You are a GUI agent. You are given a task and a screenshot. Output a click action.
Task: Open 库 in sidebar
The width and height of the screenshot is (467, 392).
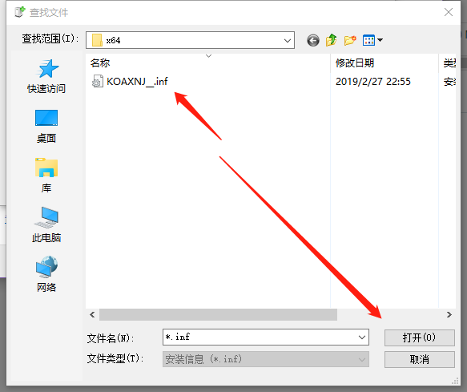tap(46, 176)
